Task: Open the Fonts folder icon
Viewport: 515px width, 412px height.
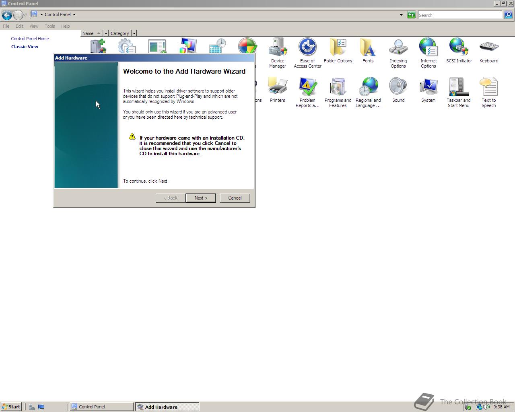Action: (368, 50)
